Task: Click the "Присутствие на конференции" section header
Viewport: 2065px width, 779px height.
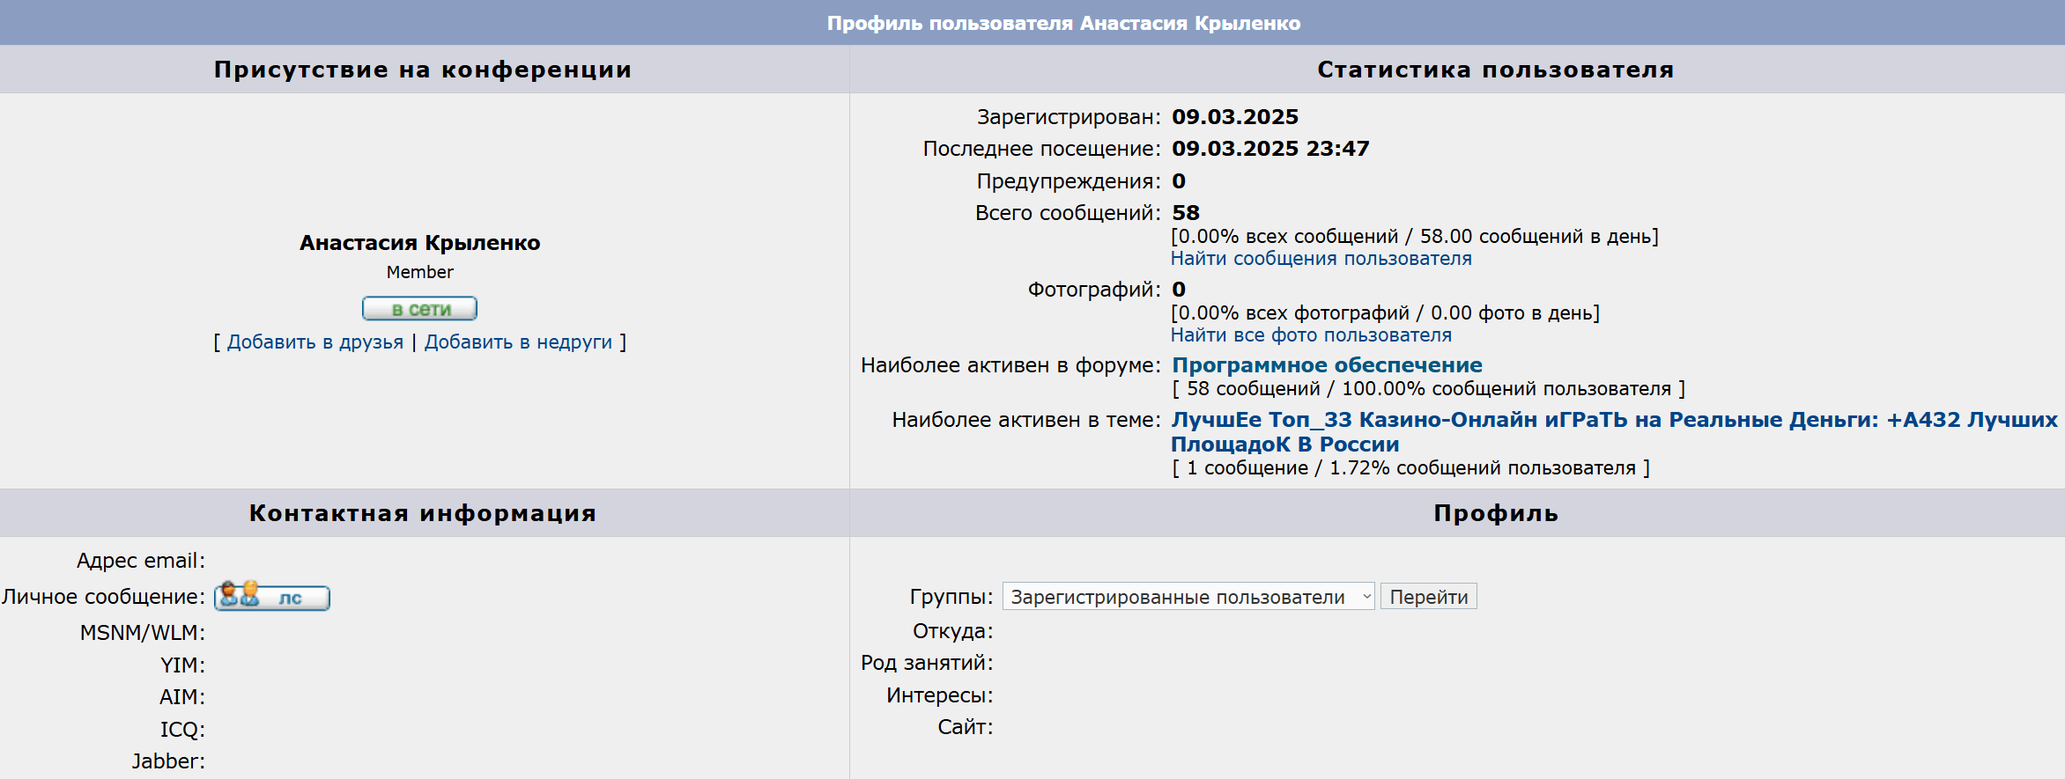Action: 423,70
